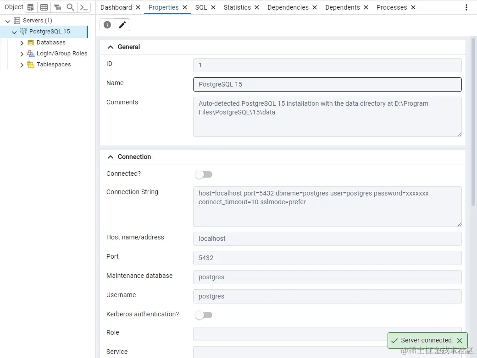Image resolution: width=477 pixels, height=358 pixels.
Task: Open the Search Objects magnifier icon
Action: [70, 7]
